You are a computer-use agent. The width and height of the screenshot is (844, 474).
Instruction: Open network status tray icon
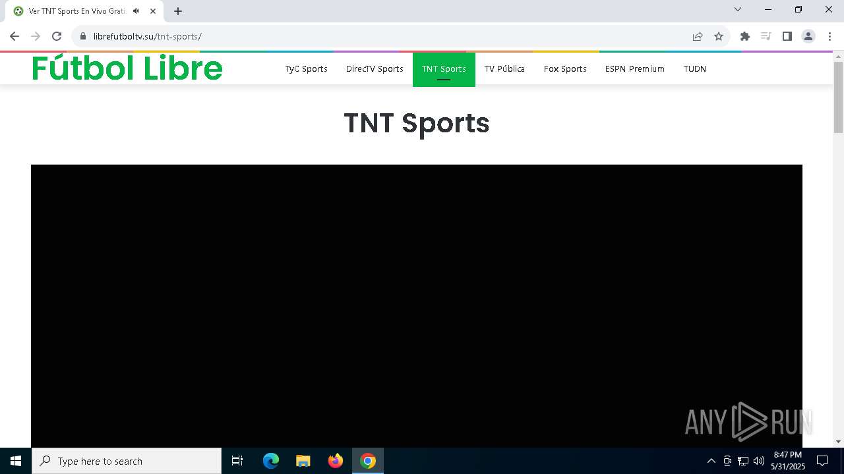743,461
